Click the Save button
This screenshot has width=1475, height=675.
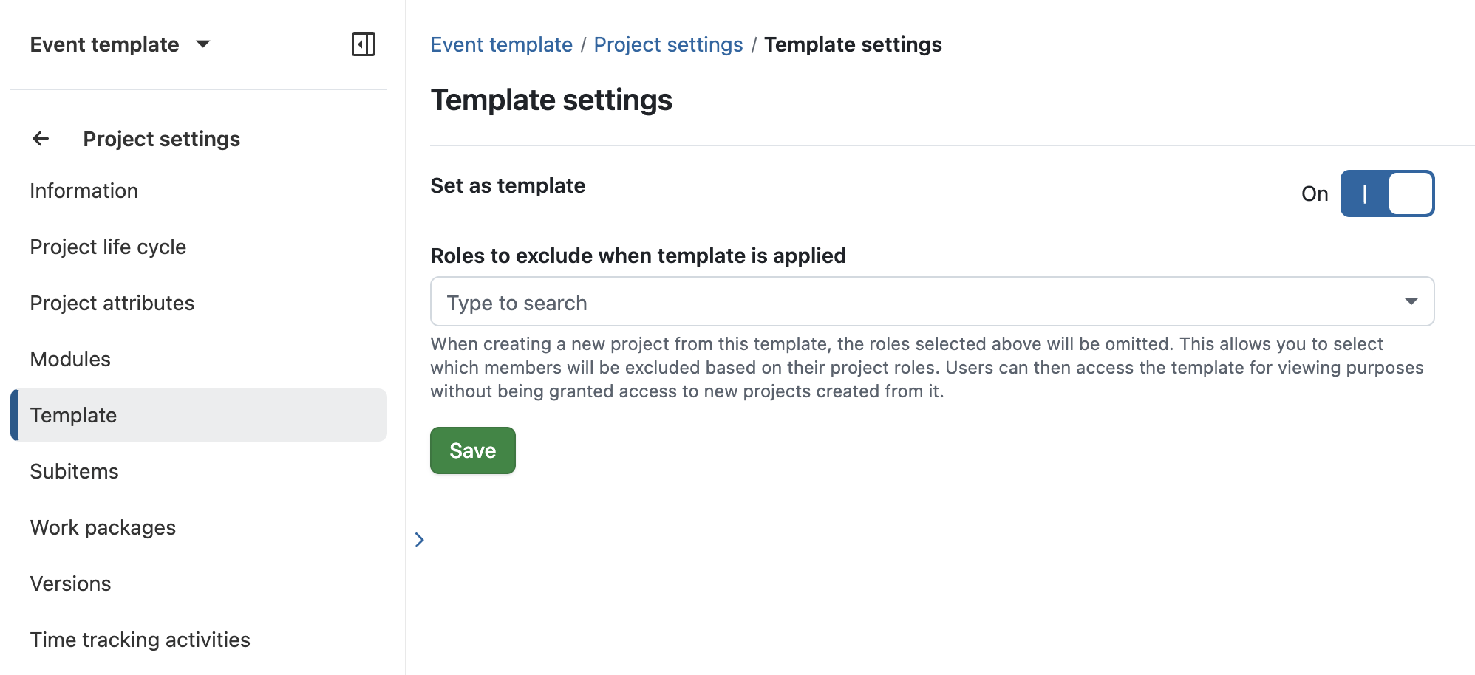472,450
